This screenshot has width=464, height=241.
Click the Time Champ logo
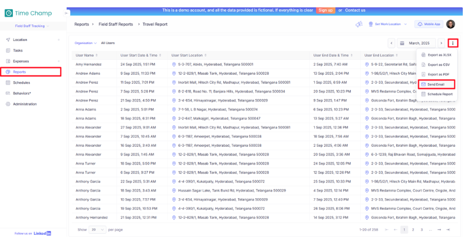point(28,13)
